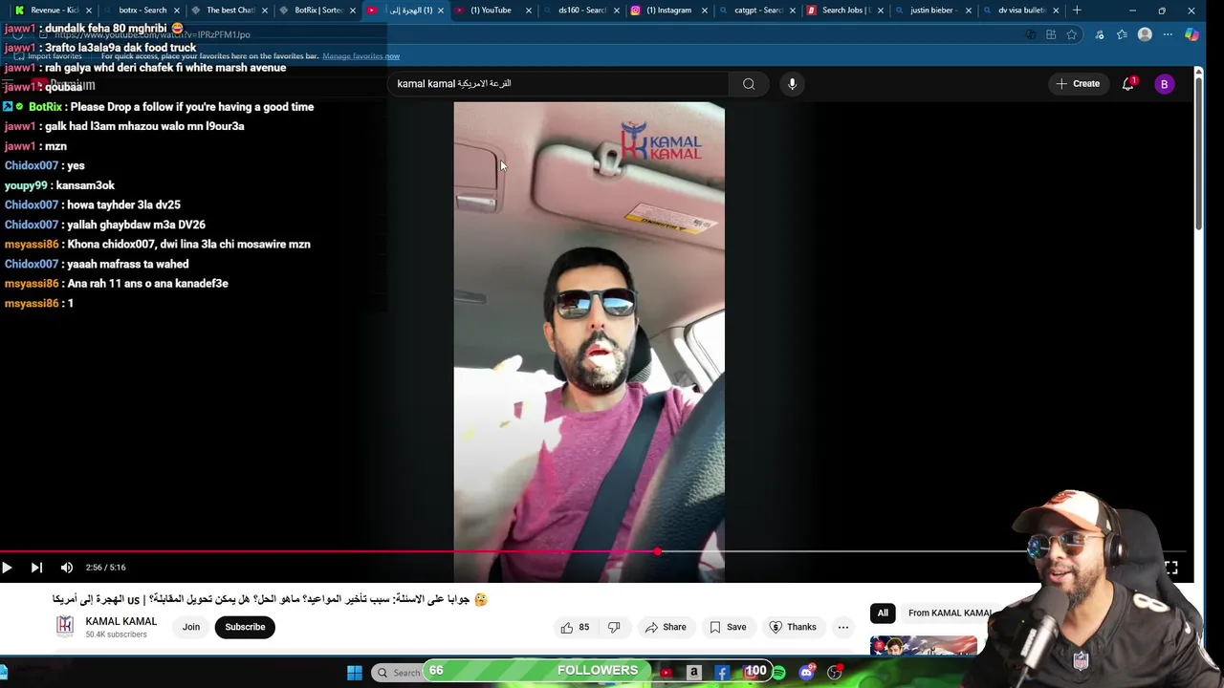This screenshot has width=1224, height=688.
Task: Click the 'Manage favorites now' link
Action: pyautogui.click(x=361, y=56)
